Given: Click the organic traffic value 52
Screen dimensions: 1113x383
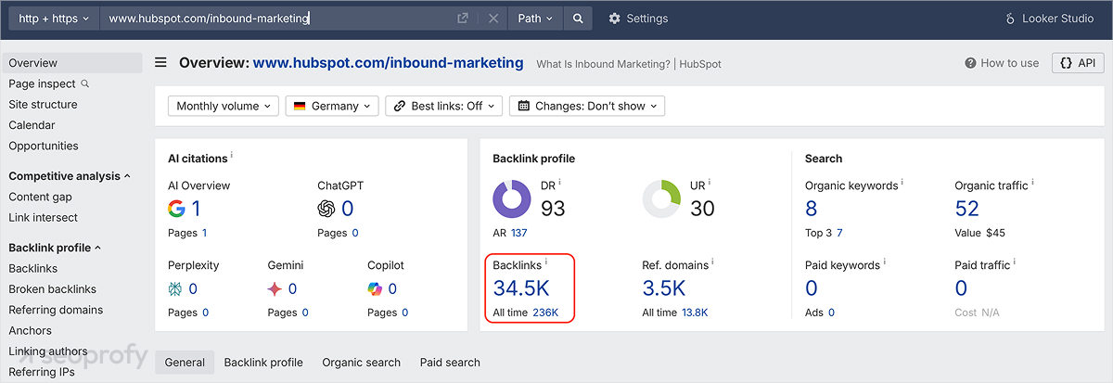Looking at the screenshot, I should [x=967, y=209].
